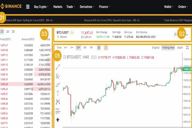Switch to Trading View chart
This screenshot has height=128, width=192.
click(168, 48)
